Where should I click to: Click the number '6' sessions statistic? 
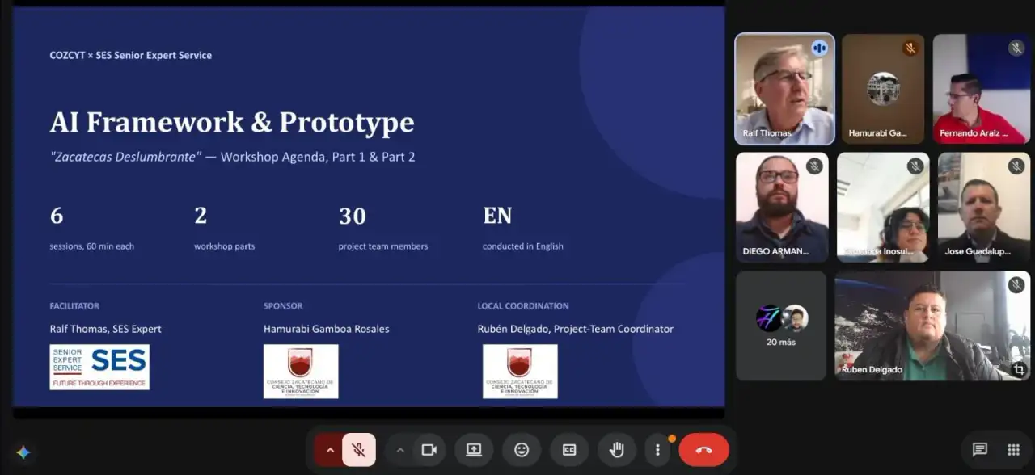click(57, 216)
